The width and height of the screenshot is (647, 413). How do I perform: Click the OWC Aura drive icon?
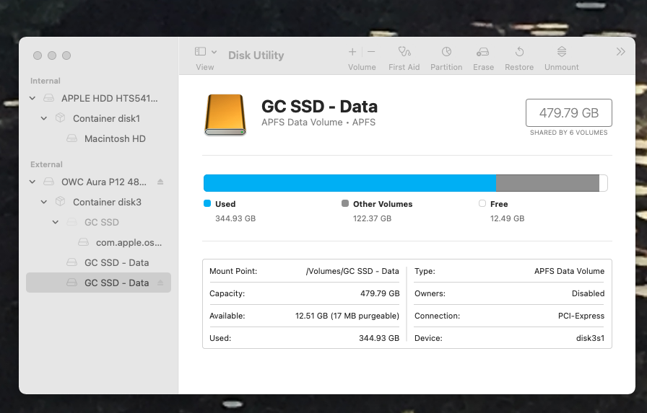point(48,182)
